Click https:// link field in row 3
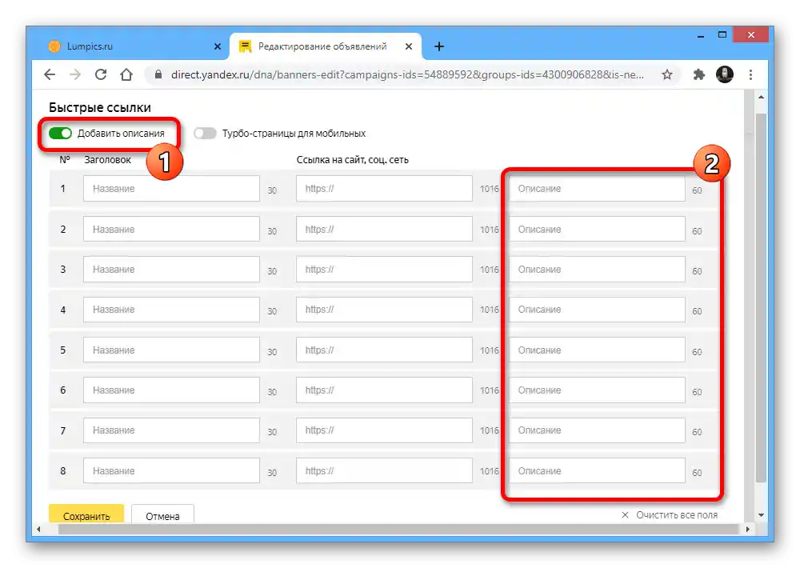 [x=384, y=269]
